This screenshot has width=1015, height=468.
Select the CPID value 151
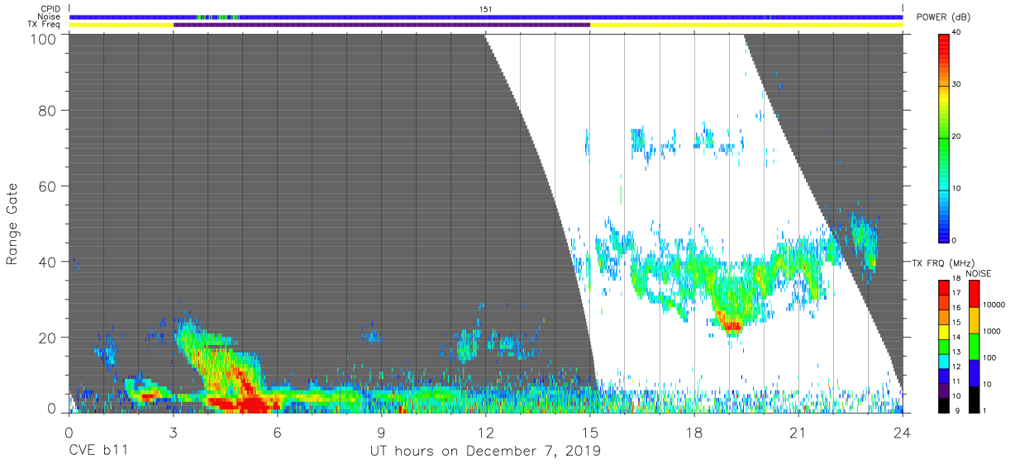tap(485, 8)
